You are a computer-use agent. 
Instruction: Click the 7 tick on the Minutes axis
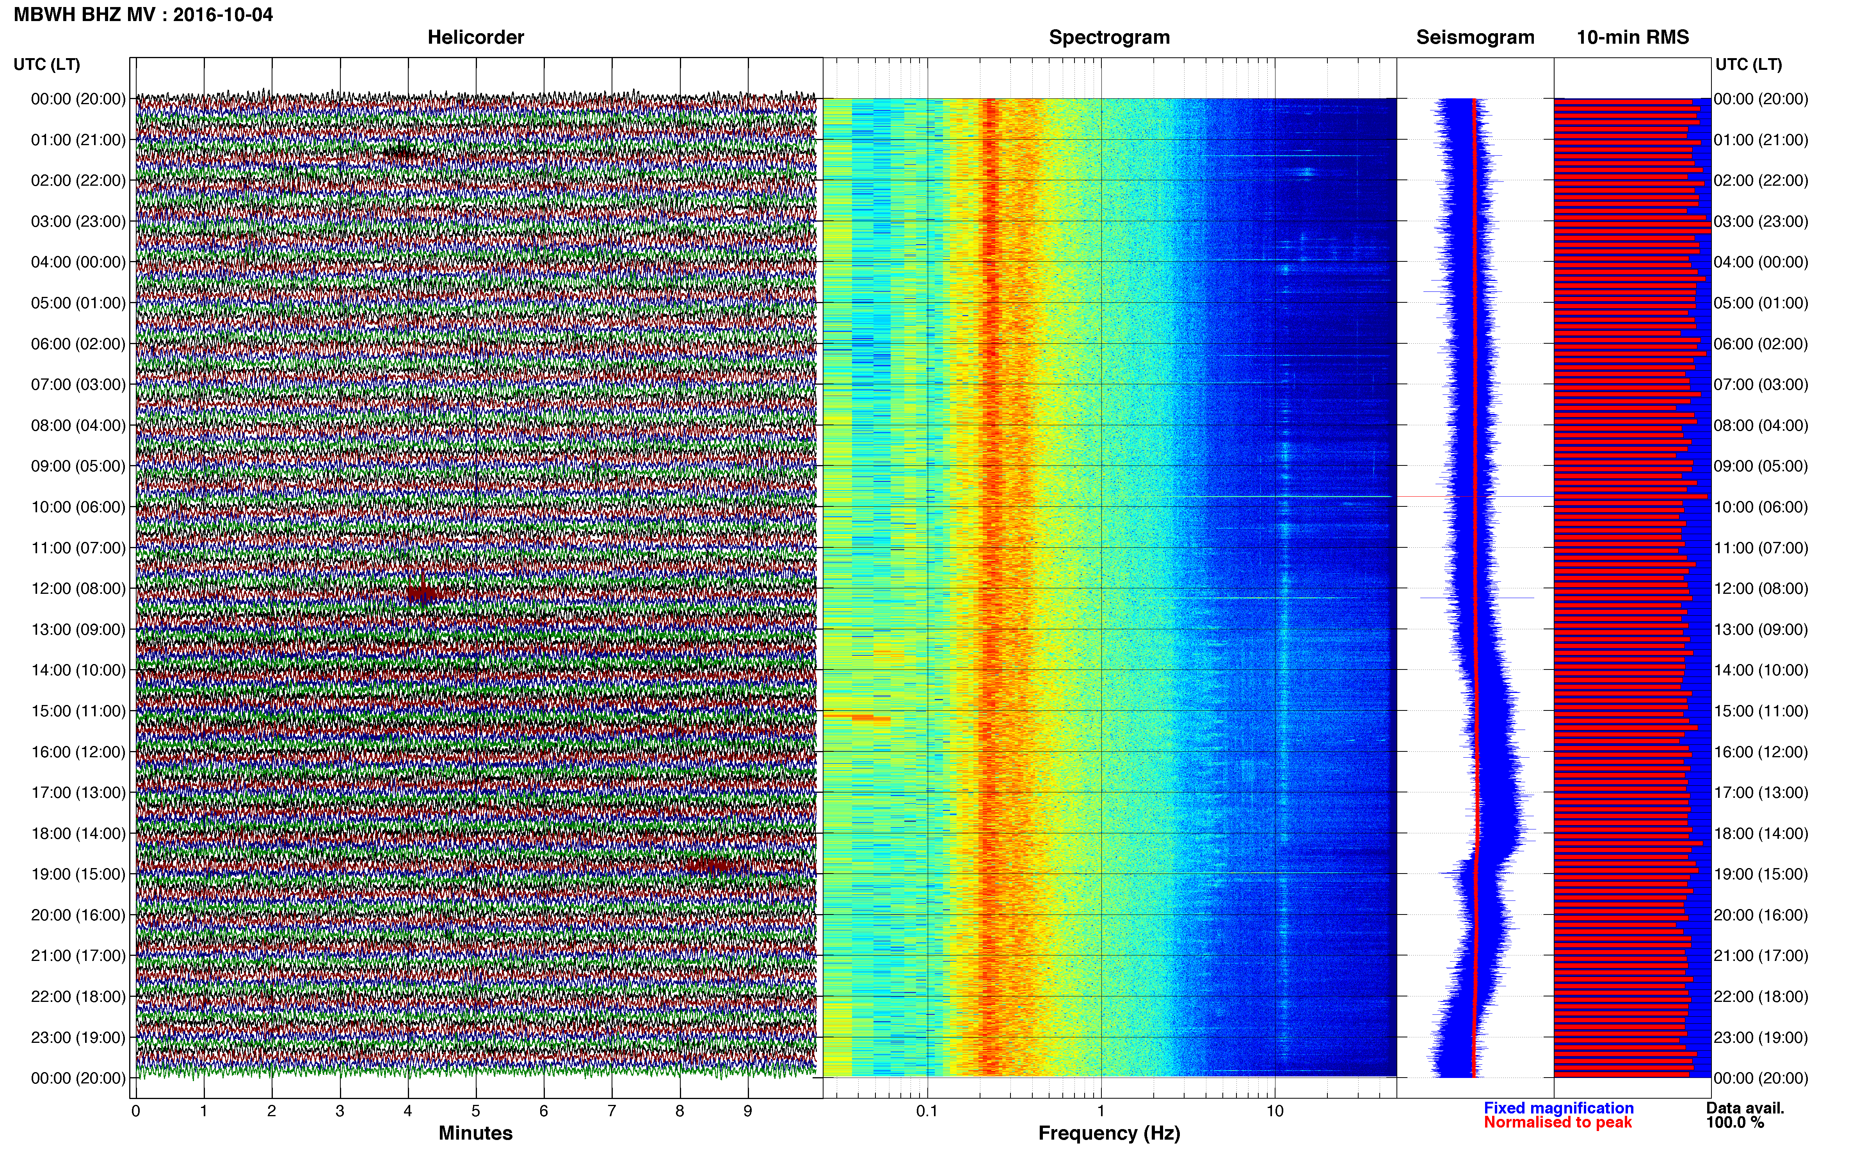612,1111
